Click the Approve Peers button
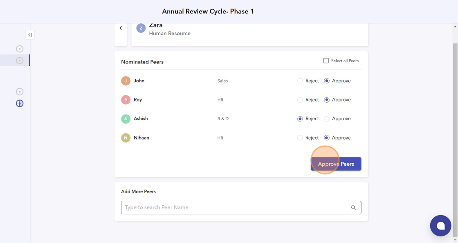Screen dimensions: 458x243 (x=336, y=164)
